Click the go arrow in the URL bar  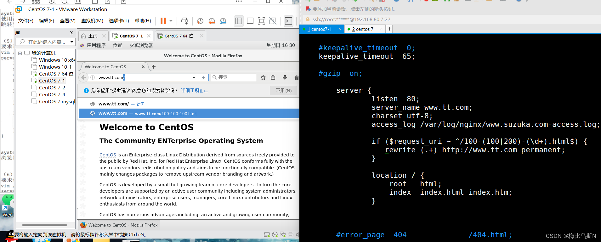[x=203, y=77]
